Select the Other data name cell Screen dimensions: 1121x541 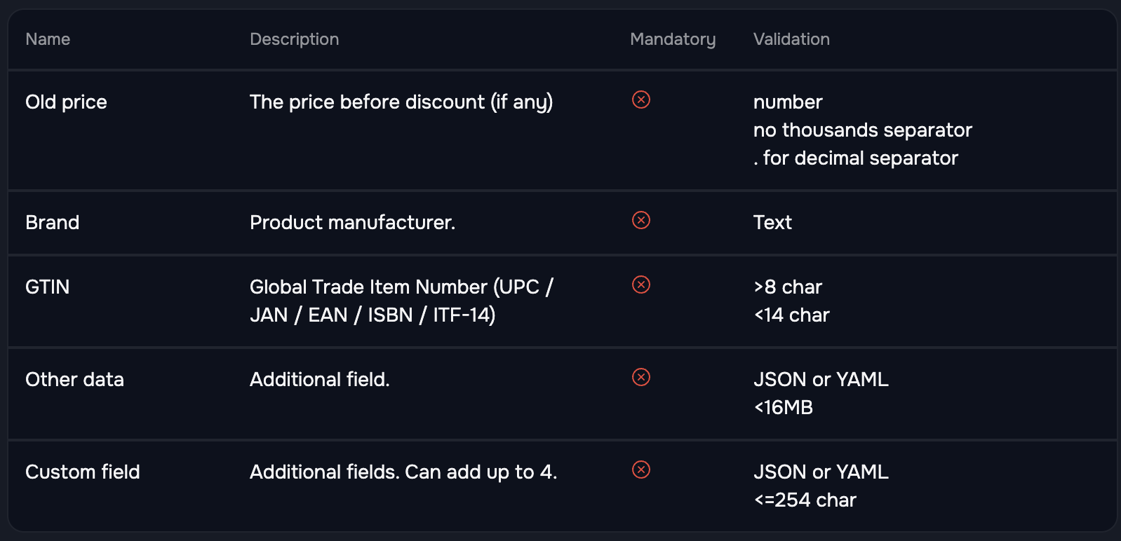(74, 380)
